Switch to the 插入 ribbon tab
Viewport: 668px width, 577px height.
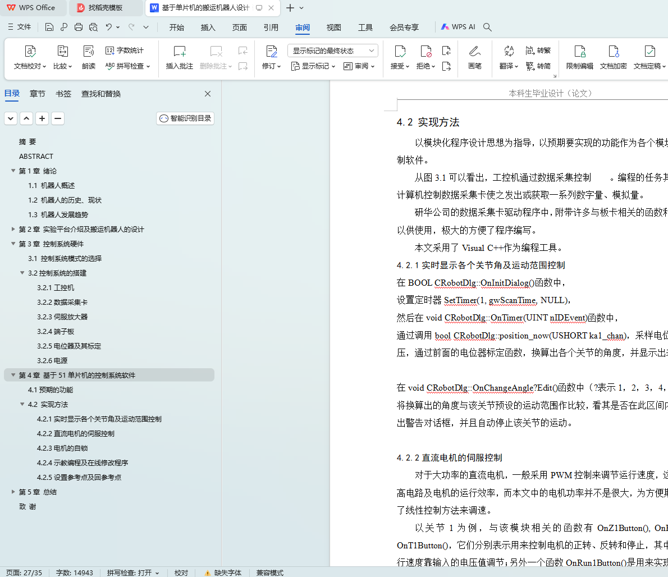pyautogui.click(x=208, y=28)
